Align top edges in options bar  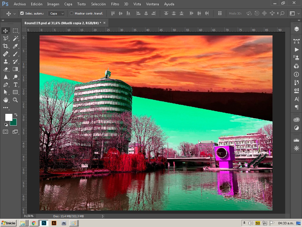pos(113,13)
